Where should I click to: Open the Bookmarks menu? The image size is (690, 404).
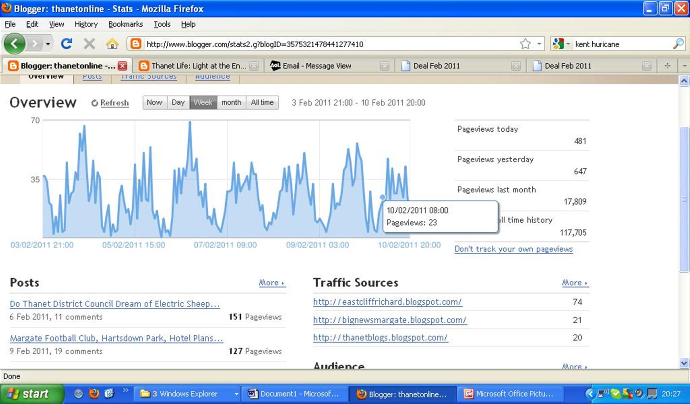126,24
